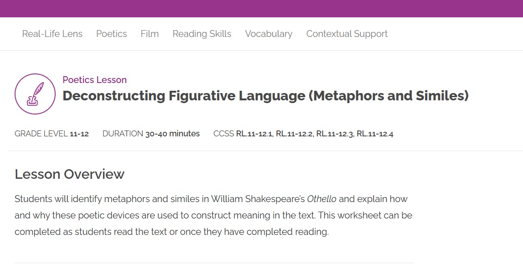The image size is (523, 265).
Task: Click the Duration 30-40 minutes info
Action: tap(151, 134)
